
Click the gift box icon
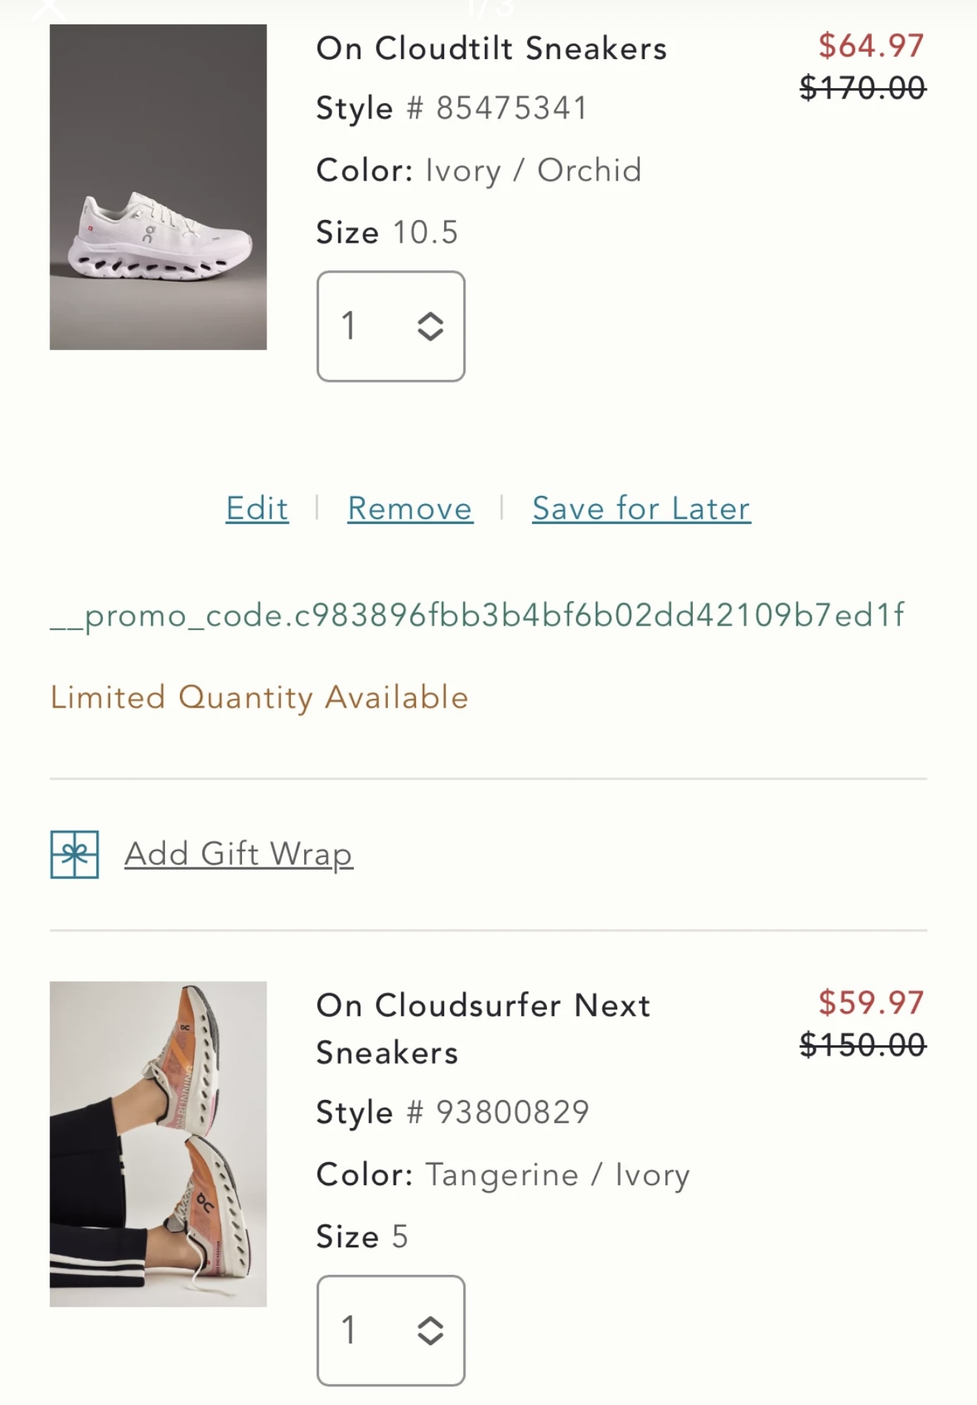tap(74, 854)
